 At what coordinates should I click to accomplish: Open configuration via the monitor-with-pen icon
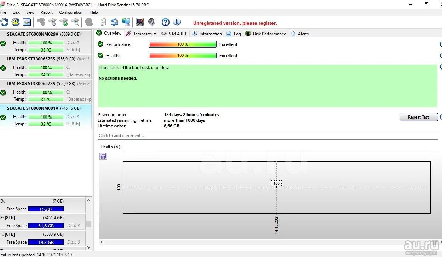click(140, 22)
